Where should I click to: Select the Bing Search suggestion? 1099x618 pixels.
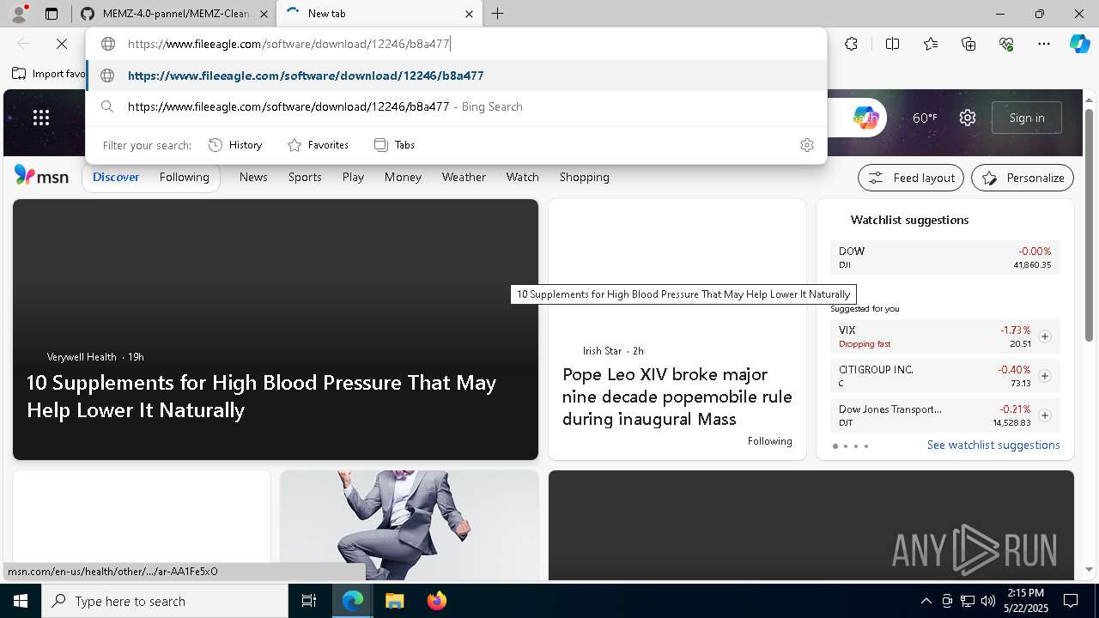456,106
